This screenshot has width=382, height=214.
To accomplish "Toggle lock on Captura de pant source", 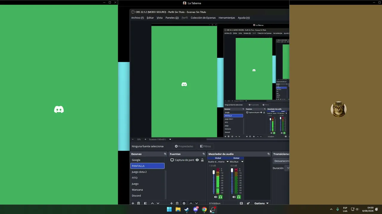I will 202,160.
